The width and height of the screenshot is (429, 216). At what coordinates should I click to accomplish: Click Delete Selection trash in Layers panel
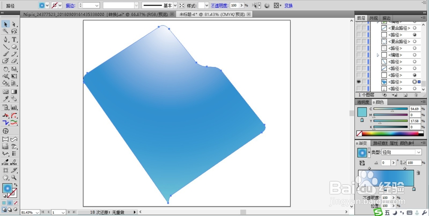(416, 95)
